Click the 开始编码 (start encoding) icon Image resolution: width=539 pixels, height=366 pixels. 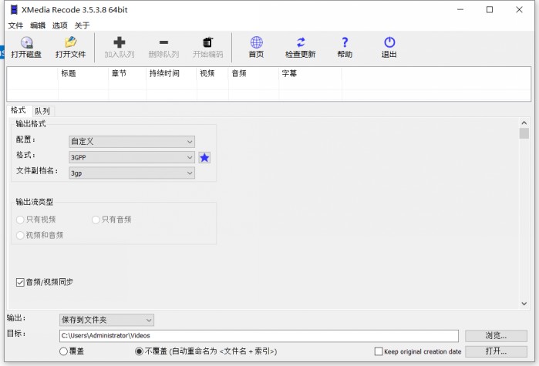[x=207, y=42]
